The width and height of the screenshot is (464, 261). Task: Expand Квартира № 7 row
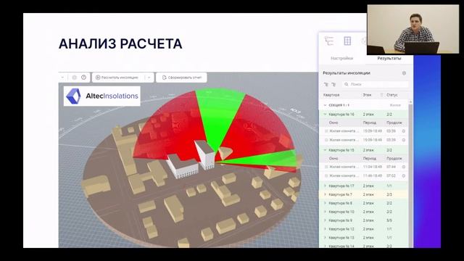point(325,194)
